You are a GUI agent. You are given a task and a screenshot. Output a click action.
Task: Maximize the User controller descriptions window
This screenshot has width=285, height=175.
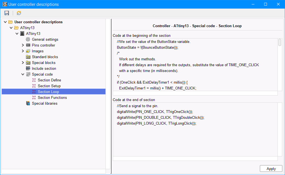point(266,4)
